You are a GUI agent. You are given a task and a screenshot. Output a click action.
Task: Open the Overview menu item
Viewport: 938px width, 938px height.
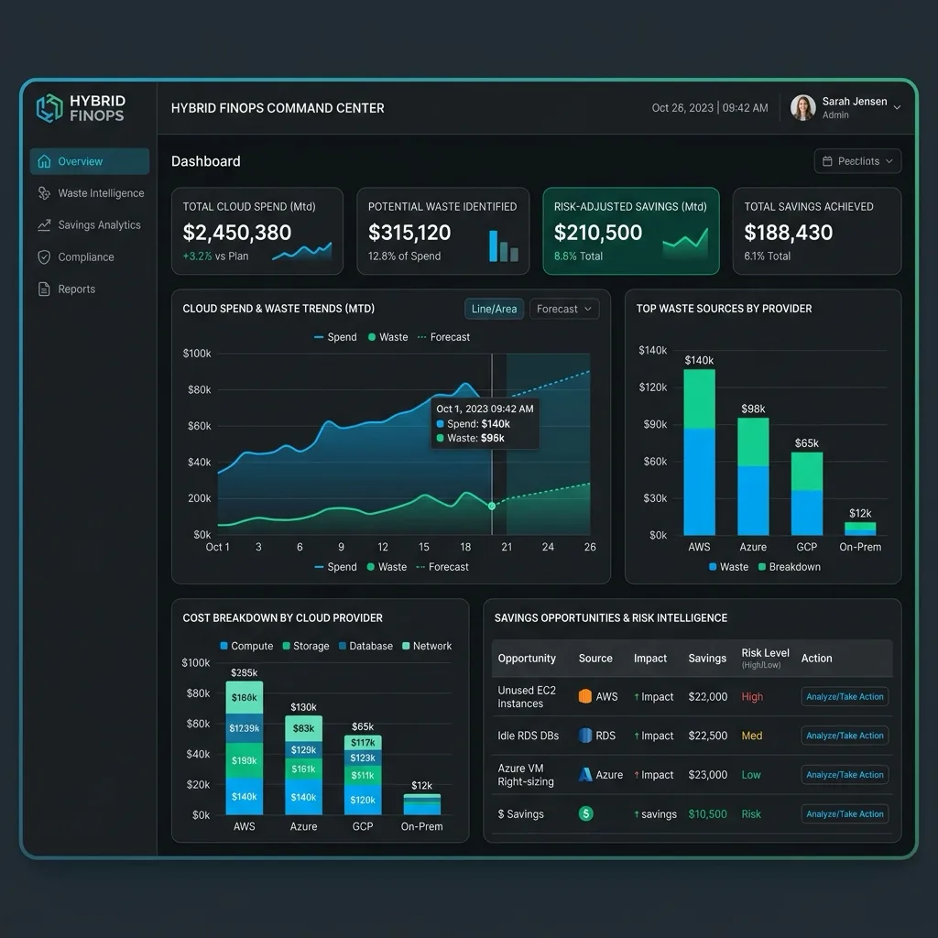coord(90,161)
